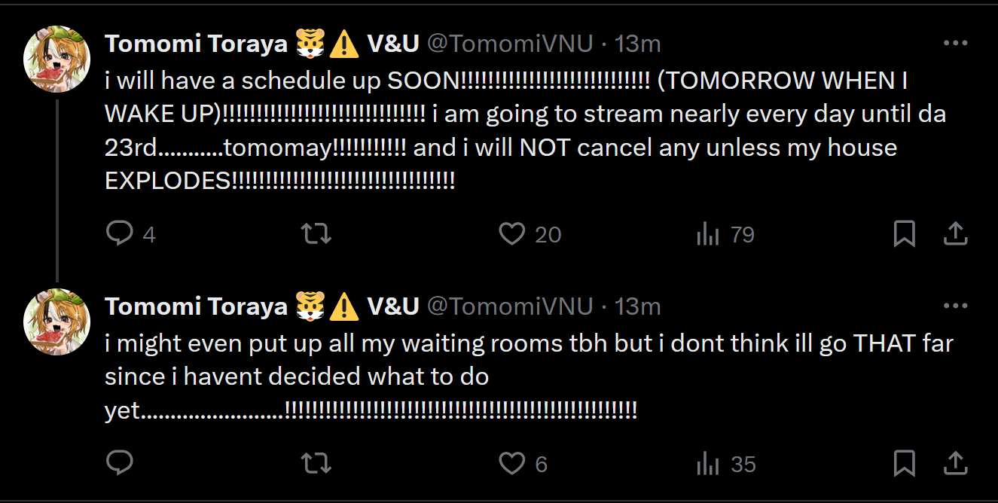
Task: Share the first tweet about schedule
Action: click(955, 234)
